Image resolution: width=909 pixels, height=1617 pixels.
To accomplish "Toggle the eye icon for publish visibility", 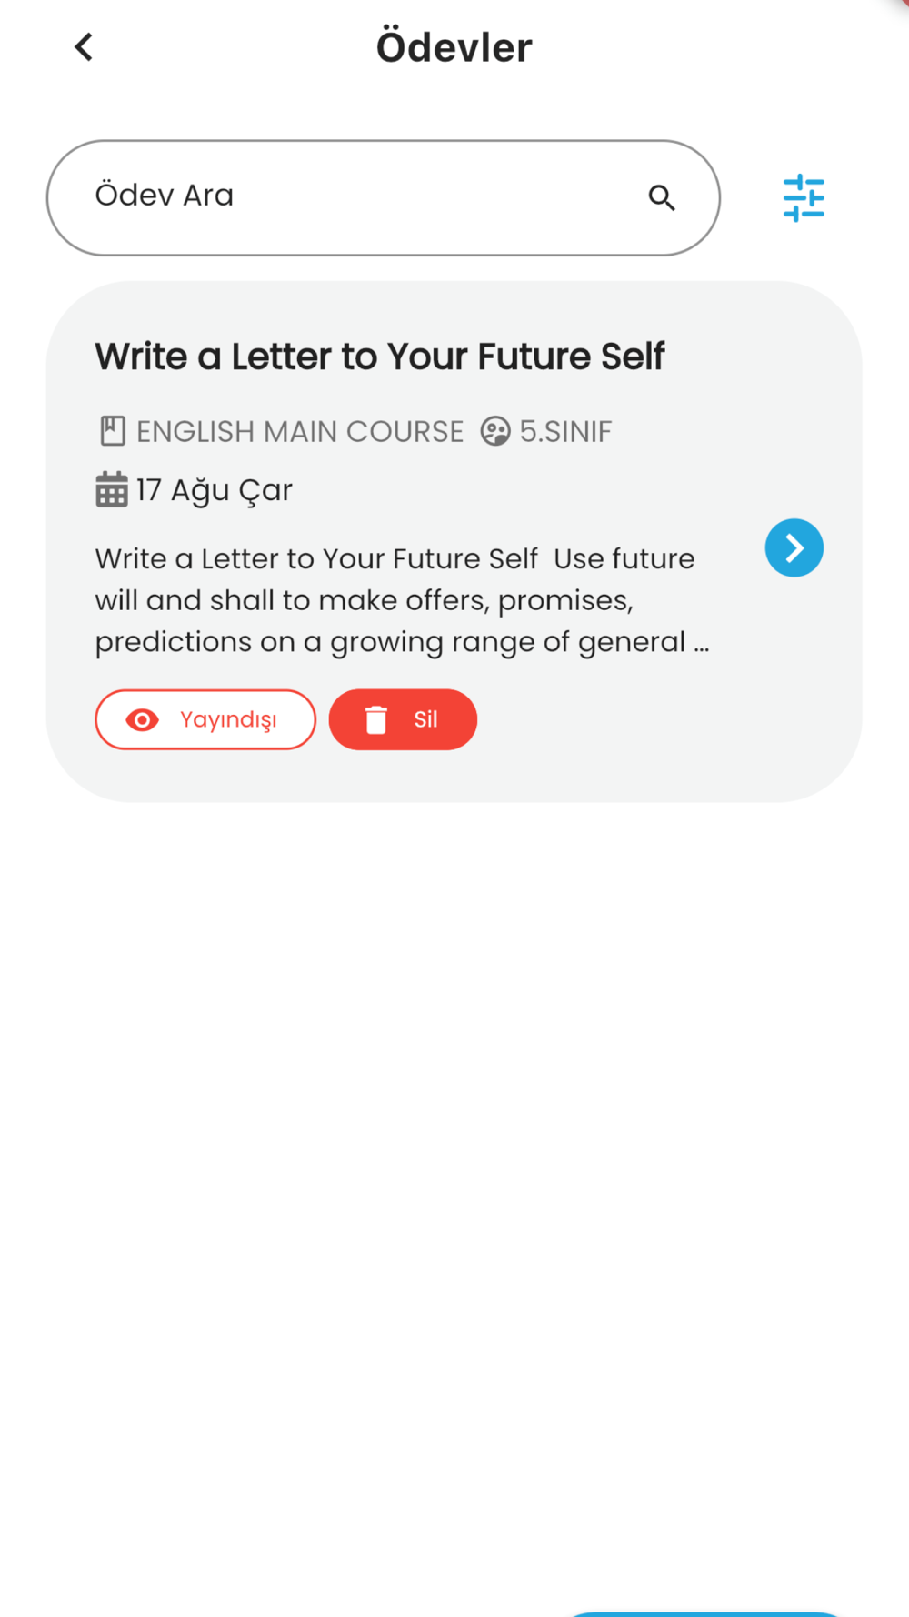I will 143,720.
